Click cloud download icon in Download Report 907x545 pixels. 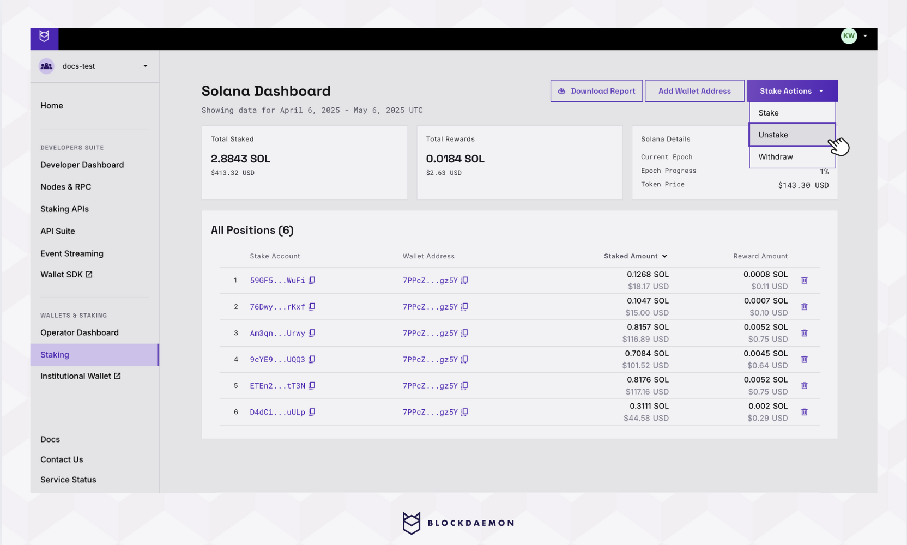pyautogui.click(x=561, y=91)
